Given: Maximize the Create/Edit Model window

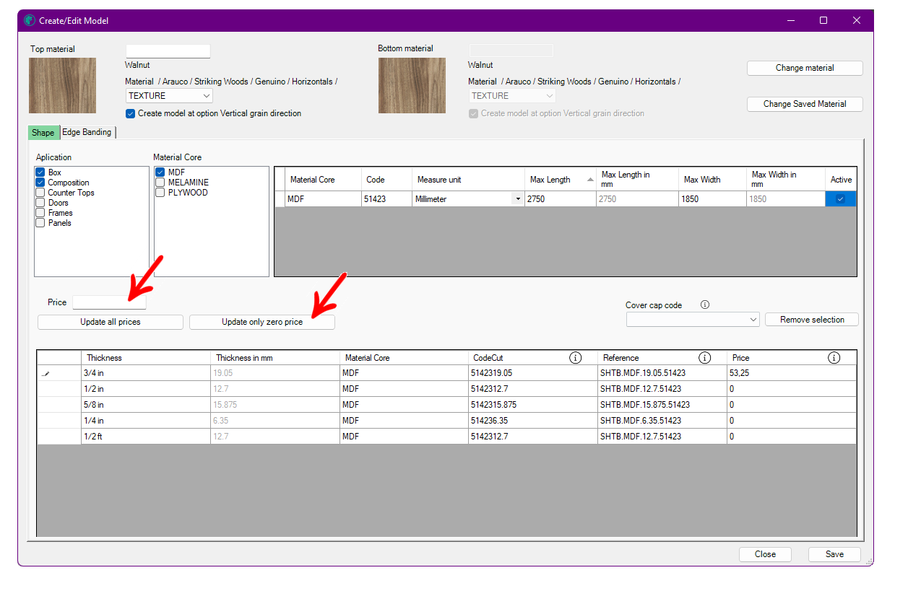Looking at the screenshot, I should 823,20.
